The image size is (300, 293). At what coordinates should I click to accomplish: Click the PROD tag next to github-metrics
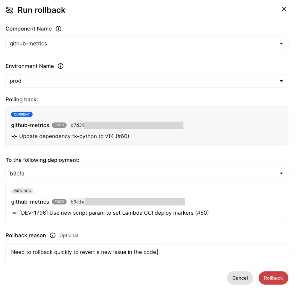click(x=59, y=125)
